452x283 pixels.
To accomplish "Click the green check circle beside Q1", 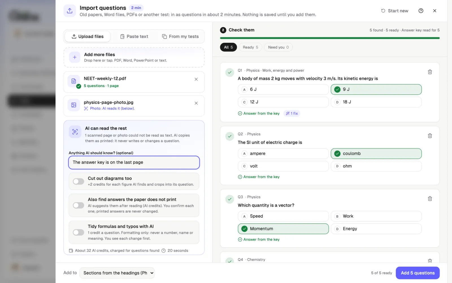I will coord(230,72).
